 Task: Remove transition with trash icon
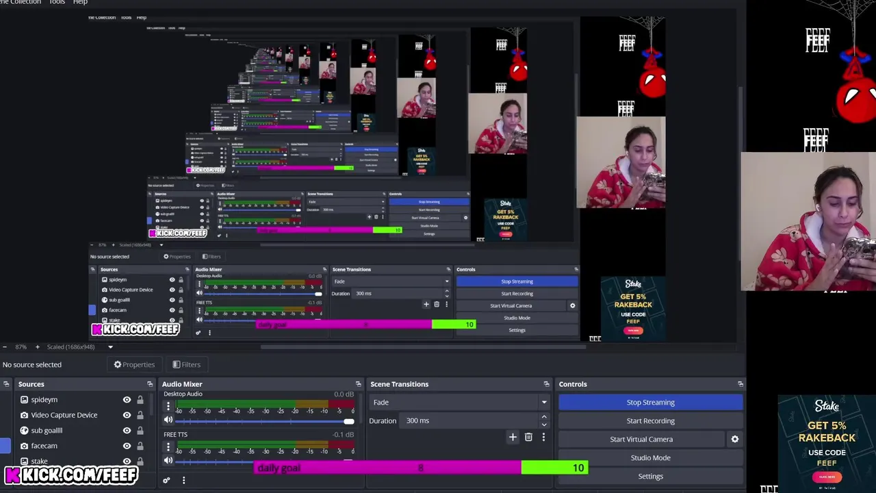coord(528,437)
